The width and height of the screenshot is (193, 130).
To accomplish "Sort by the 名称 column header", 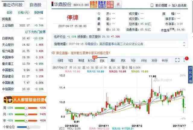I will [x=9, y=12].
